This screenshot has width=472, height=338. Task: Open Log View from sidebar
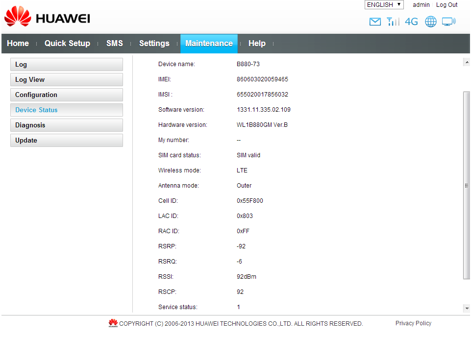[66, 80]
